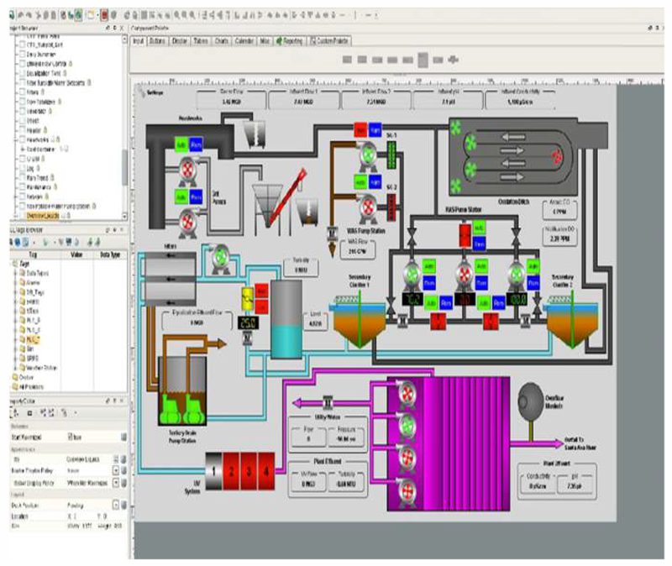This screenshot has width=672, height=566.
Task: Open the Input palette tab
Action: click(138, 40)
